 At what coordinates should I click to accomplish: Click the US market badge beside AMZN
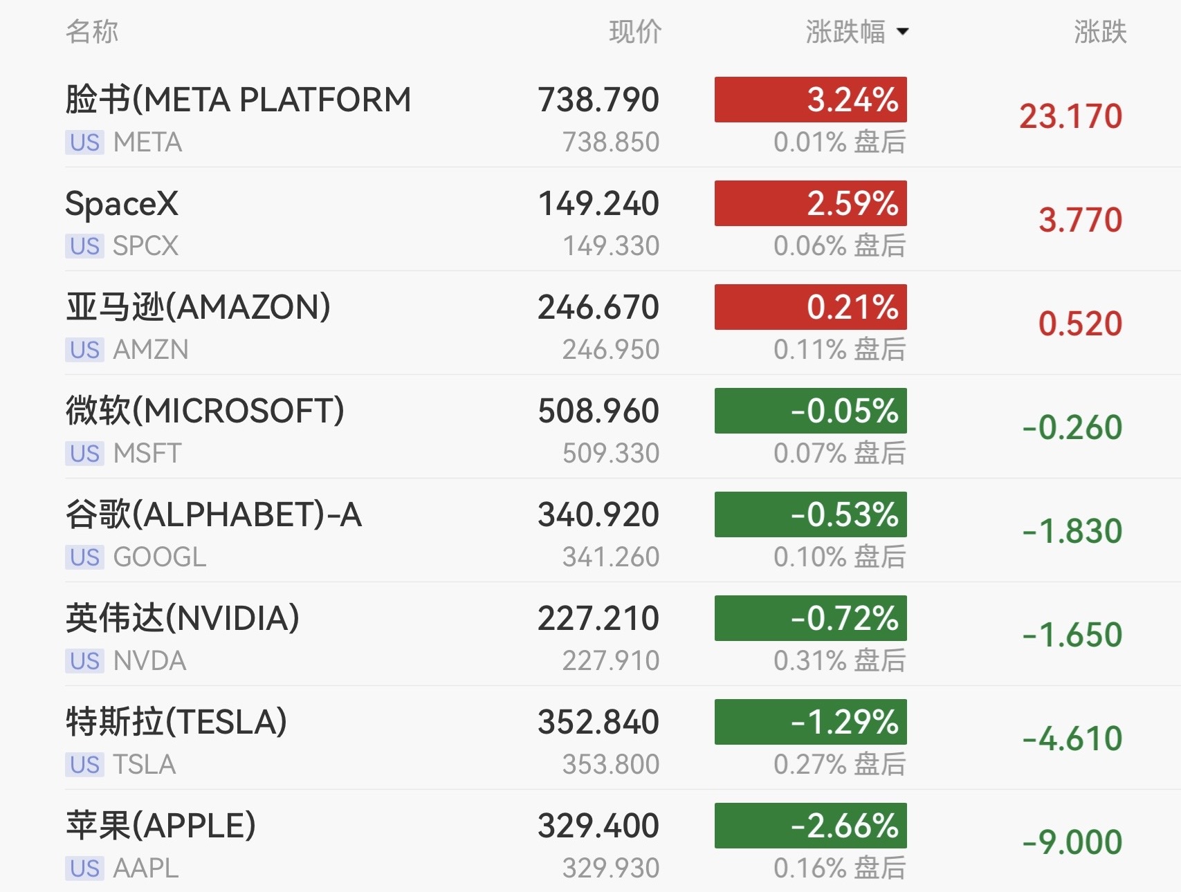84,350
